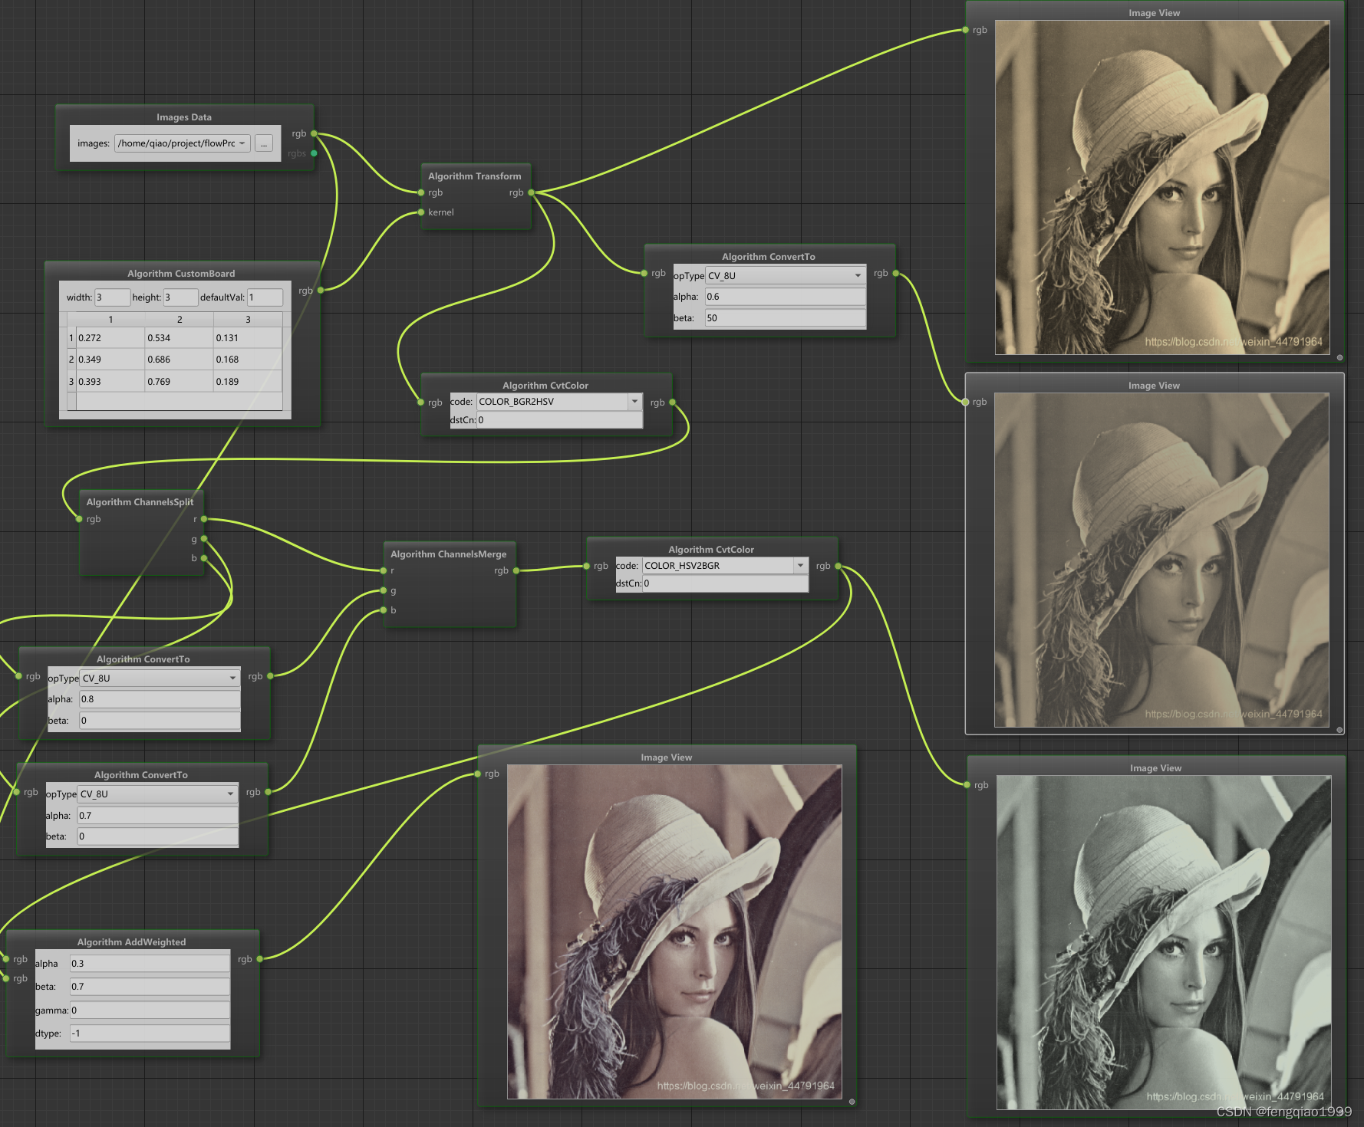Open opType dropdown of ConvertTo with alpha 0.8
Viewport: 1364px width, 1127px height.
click(160, 678)
